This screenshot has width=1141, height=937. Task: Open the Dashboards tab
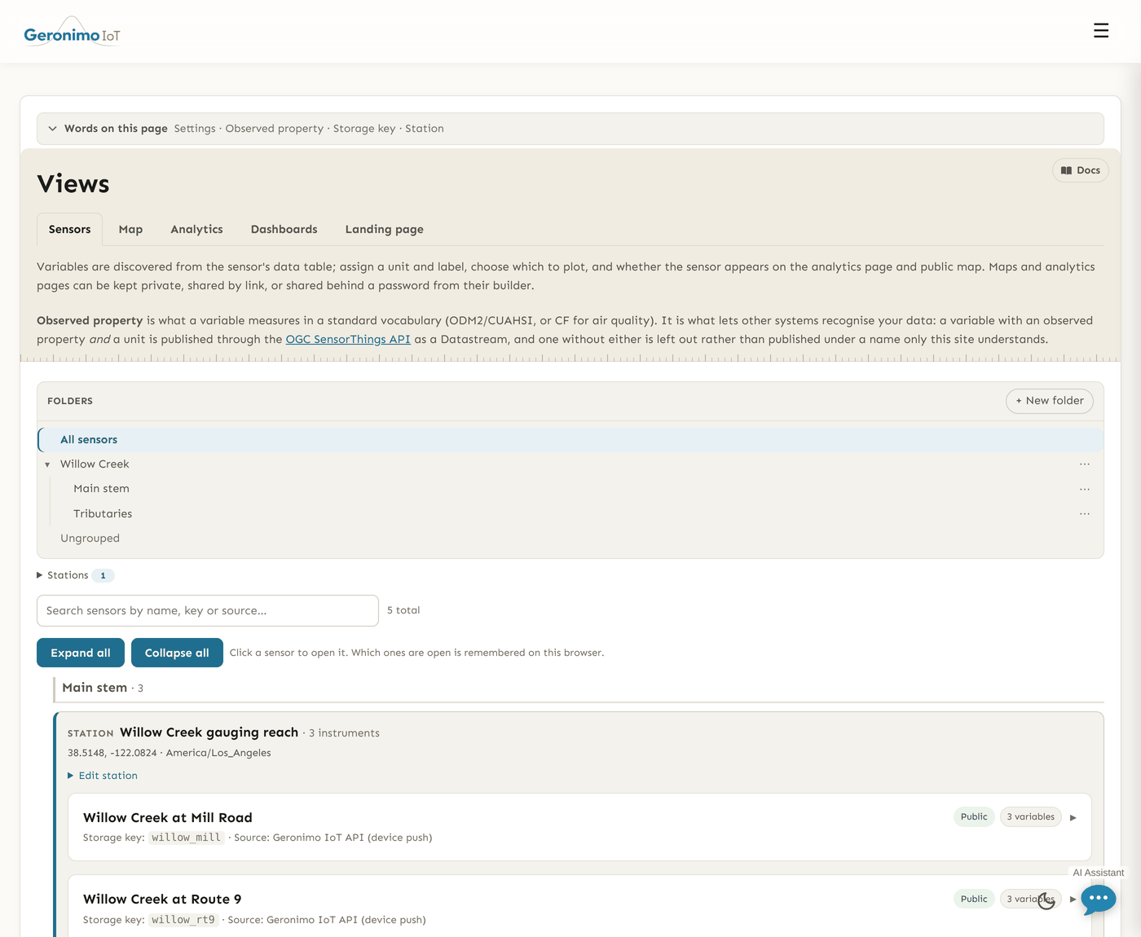coord(284,230)
